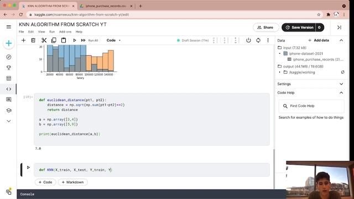
Task: Collapse the Code Help section
Action: (341, 93)
